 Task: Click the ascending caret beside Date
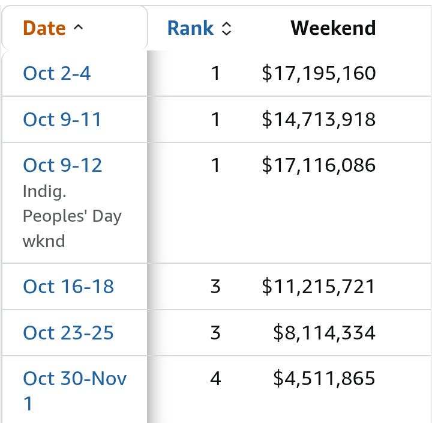(78, 27)
